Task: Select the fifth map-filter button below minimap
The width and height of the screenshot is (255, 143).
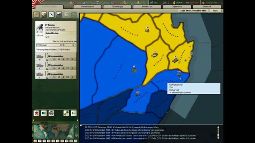Action: (53, 141)
